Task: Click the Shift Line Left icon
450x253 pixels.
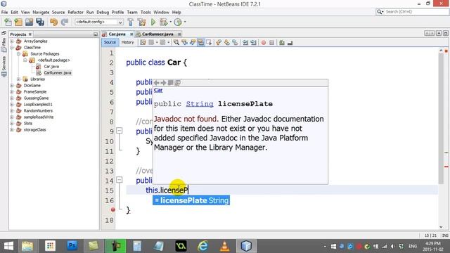Action: click(245, 43)
